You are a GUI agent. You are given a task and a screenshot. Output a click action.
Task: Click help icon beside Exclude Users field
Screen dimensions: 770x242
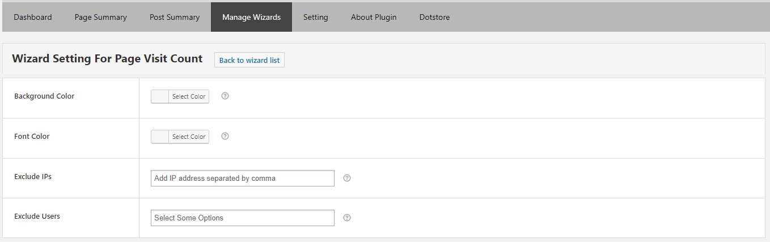[x=347, y=218]
